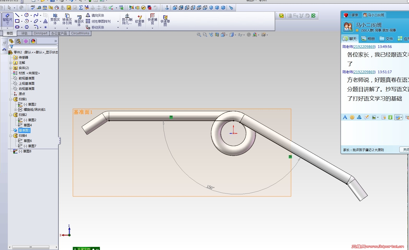
Task: Activate the Ellipse sketch tool
Action: (x=36, y=21)
